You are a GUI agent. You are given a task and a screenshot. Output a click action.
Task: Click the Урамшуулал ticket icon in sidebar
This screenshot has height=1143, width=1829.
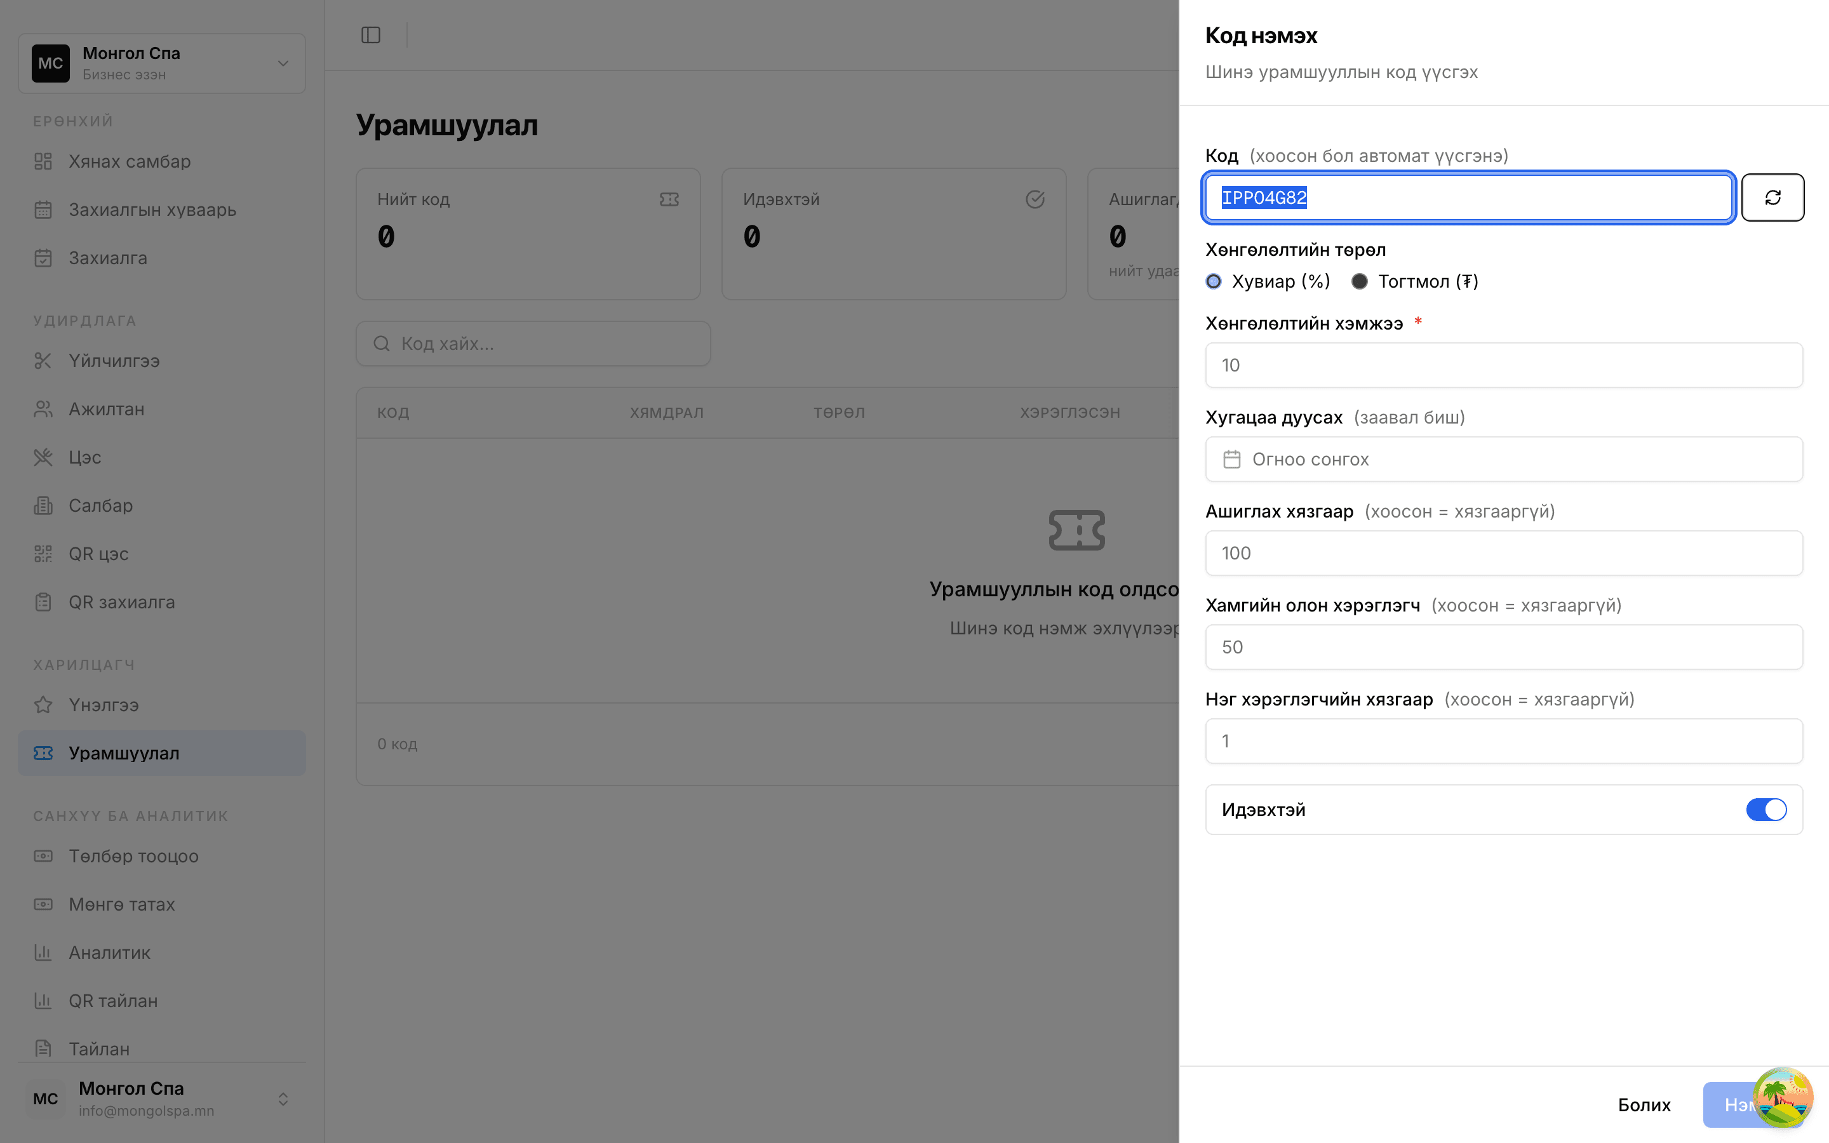43,753
